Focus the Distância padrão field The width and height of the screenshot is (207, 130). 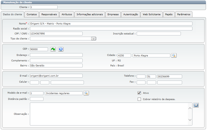click(x=37, y=99)
